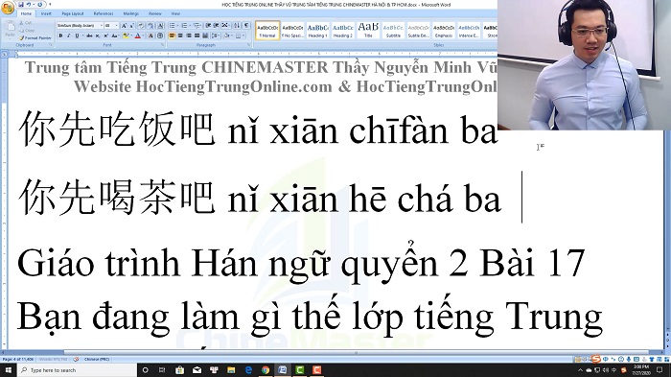Switch to References tab

[x=104, y=13]
